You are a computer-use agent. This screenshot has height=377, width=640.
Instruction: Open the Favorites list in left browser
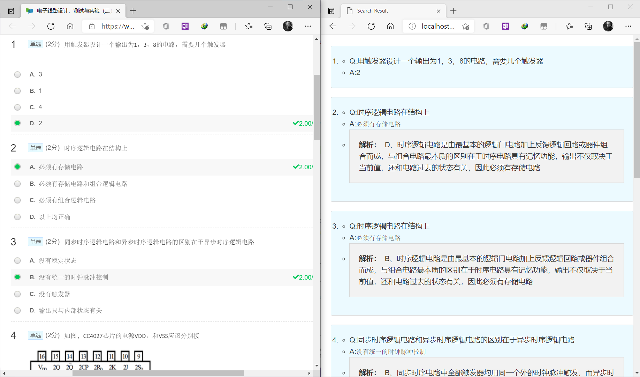(x=249, y=26)
